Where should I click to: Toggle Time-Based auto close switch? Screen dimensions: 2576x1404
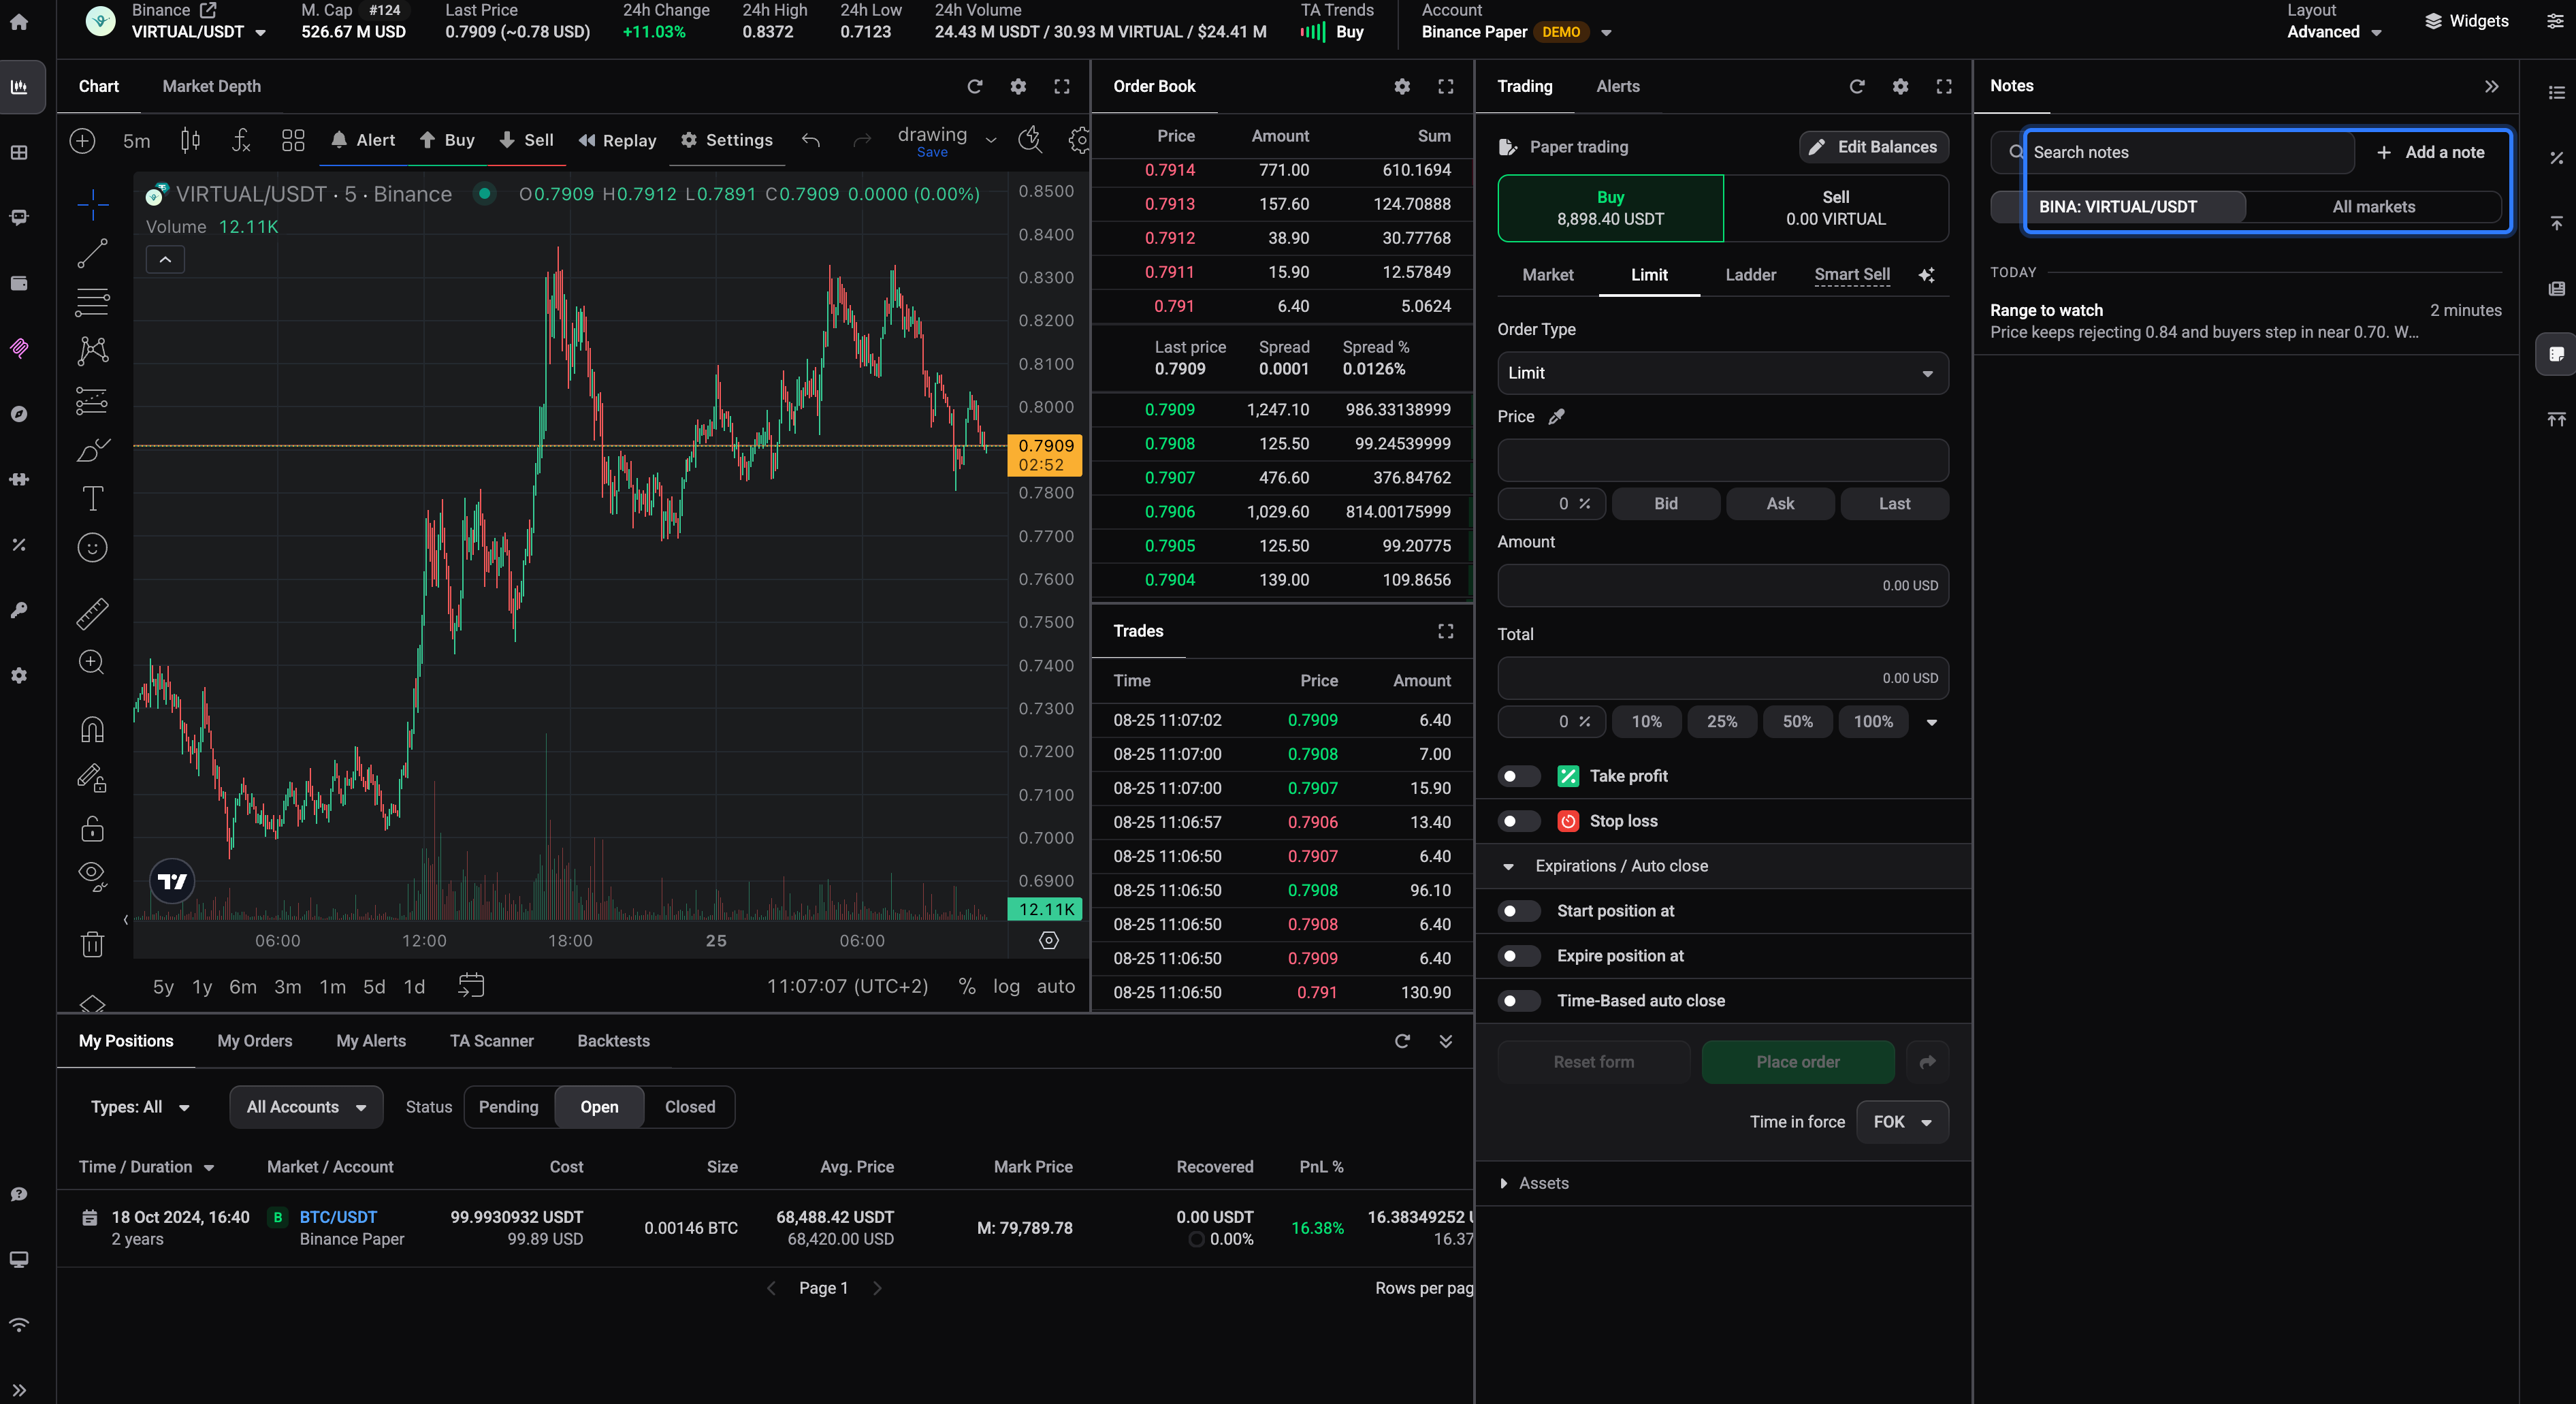(x=1518, y=1001)
